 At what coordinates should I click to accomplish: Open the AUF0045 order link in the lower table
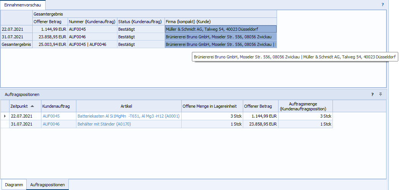coord(51,116)
